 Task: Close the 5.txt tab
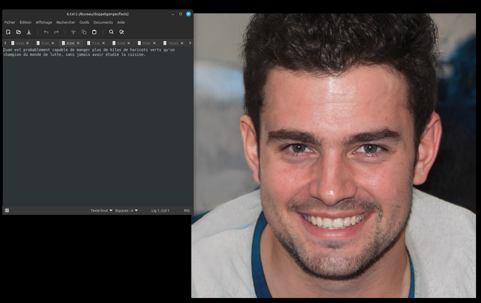(53, 43)
